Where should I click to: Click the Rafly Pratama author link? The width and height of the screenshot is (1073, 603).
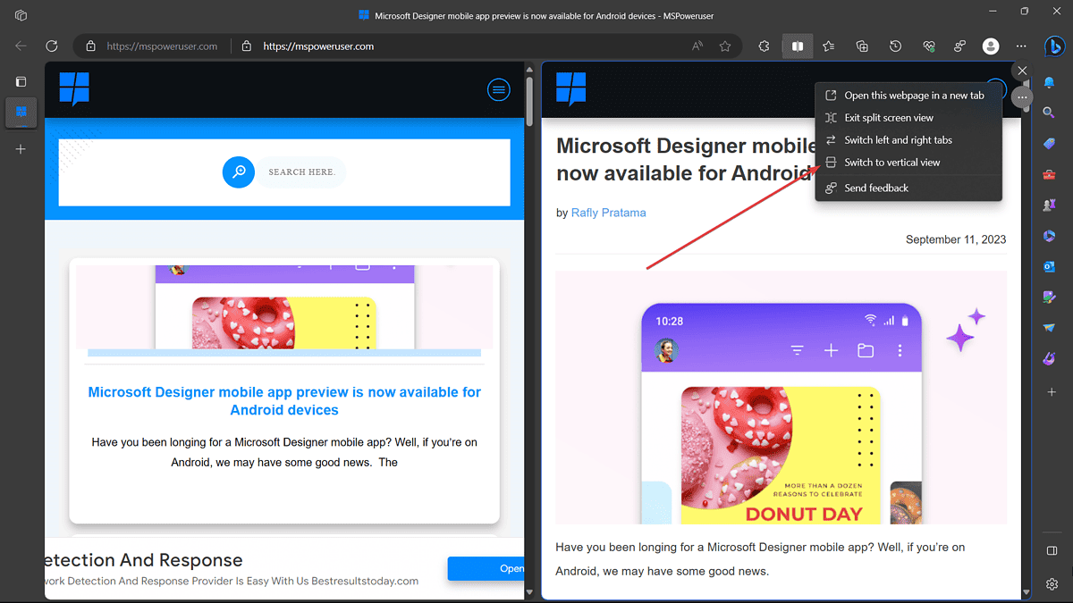click(x=608, y=213)
